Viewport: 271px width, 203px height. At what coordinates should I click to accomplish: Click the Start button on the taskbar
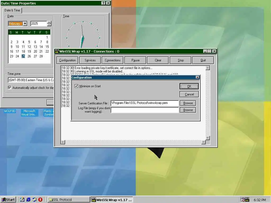(x=8, y=200)
